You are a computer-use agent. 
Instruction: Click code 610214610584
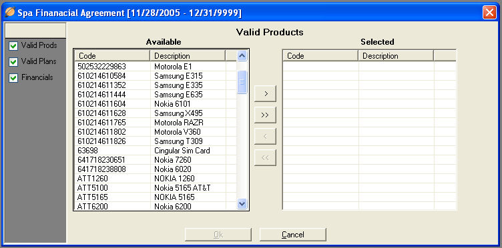coord(101,76)
